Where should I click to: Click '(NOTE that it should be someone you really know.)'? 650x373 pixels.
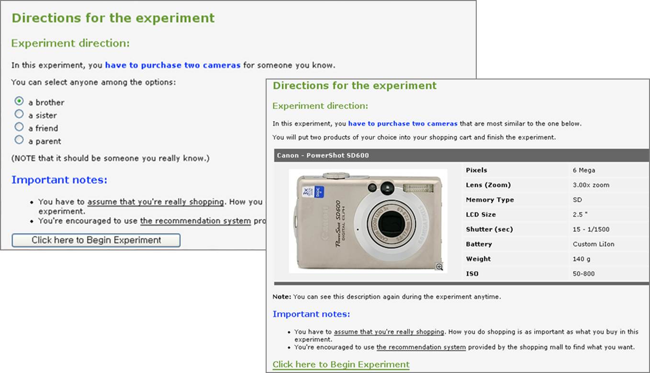click(110, 158)
